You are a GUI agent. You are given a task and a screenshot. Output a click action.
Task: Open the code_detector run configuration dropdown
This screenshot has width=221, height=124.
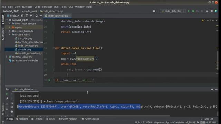pos(173,11)
